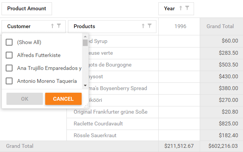
Task: Click the Products field sort arrow icon
Action: coord(143,26)
